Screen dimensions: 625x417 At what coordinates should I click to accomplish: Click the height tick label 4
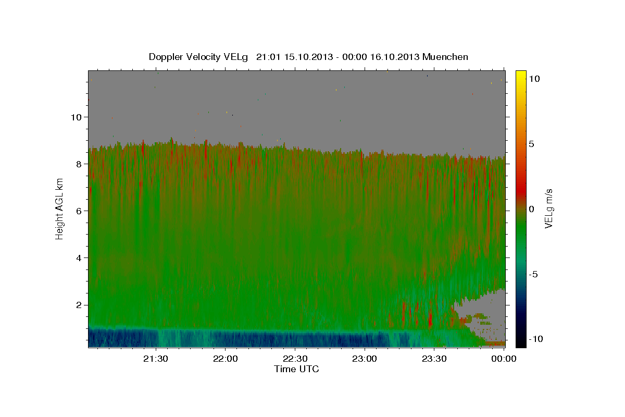[80, 257]
